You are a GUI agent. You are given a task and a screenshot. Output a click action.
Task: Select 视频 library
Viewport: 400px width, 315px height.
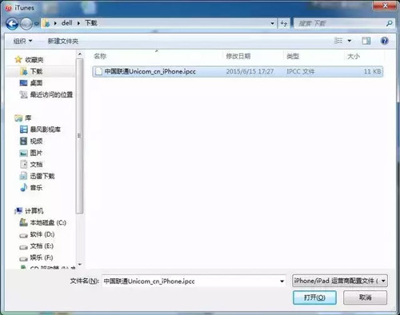tap(36, 141)
